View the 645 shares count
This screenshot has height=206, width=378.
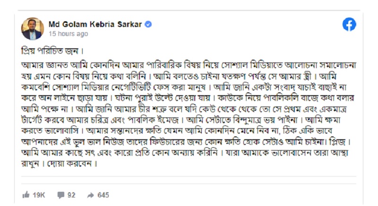(x=103, y=195)
